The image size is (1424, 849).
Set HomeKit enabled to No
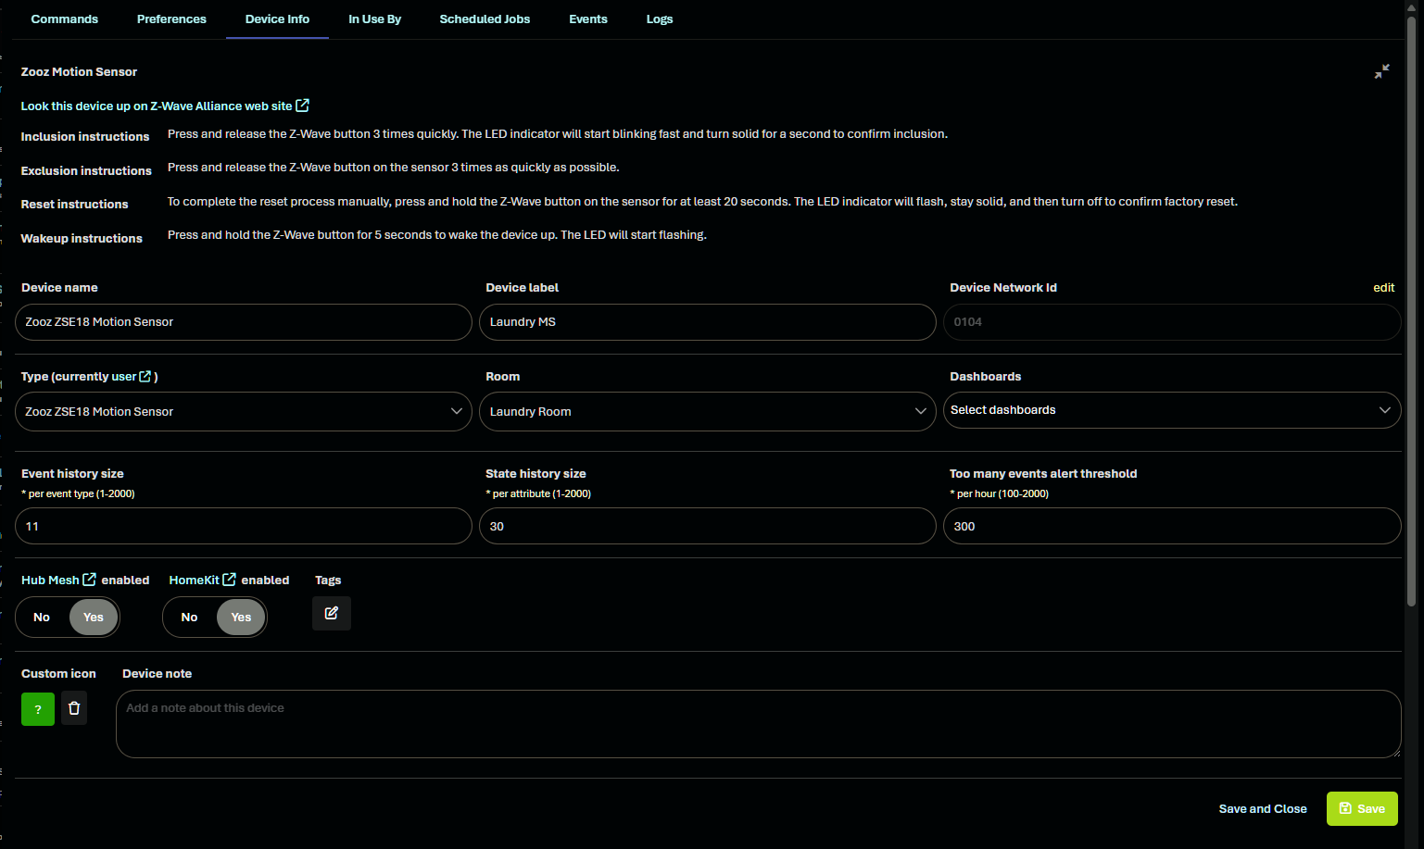click(x=189, y=618)
